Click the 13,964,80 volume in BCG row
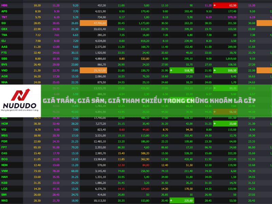The width and height of the screenshot is (272, 204). [100, 159]
